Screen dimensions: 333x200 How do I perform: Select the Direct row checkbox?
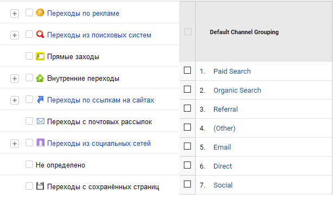coord(187,165)
